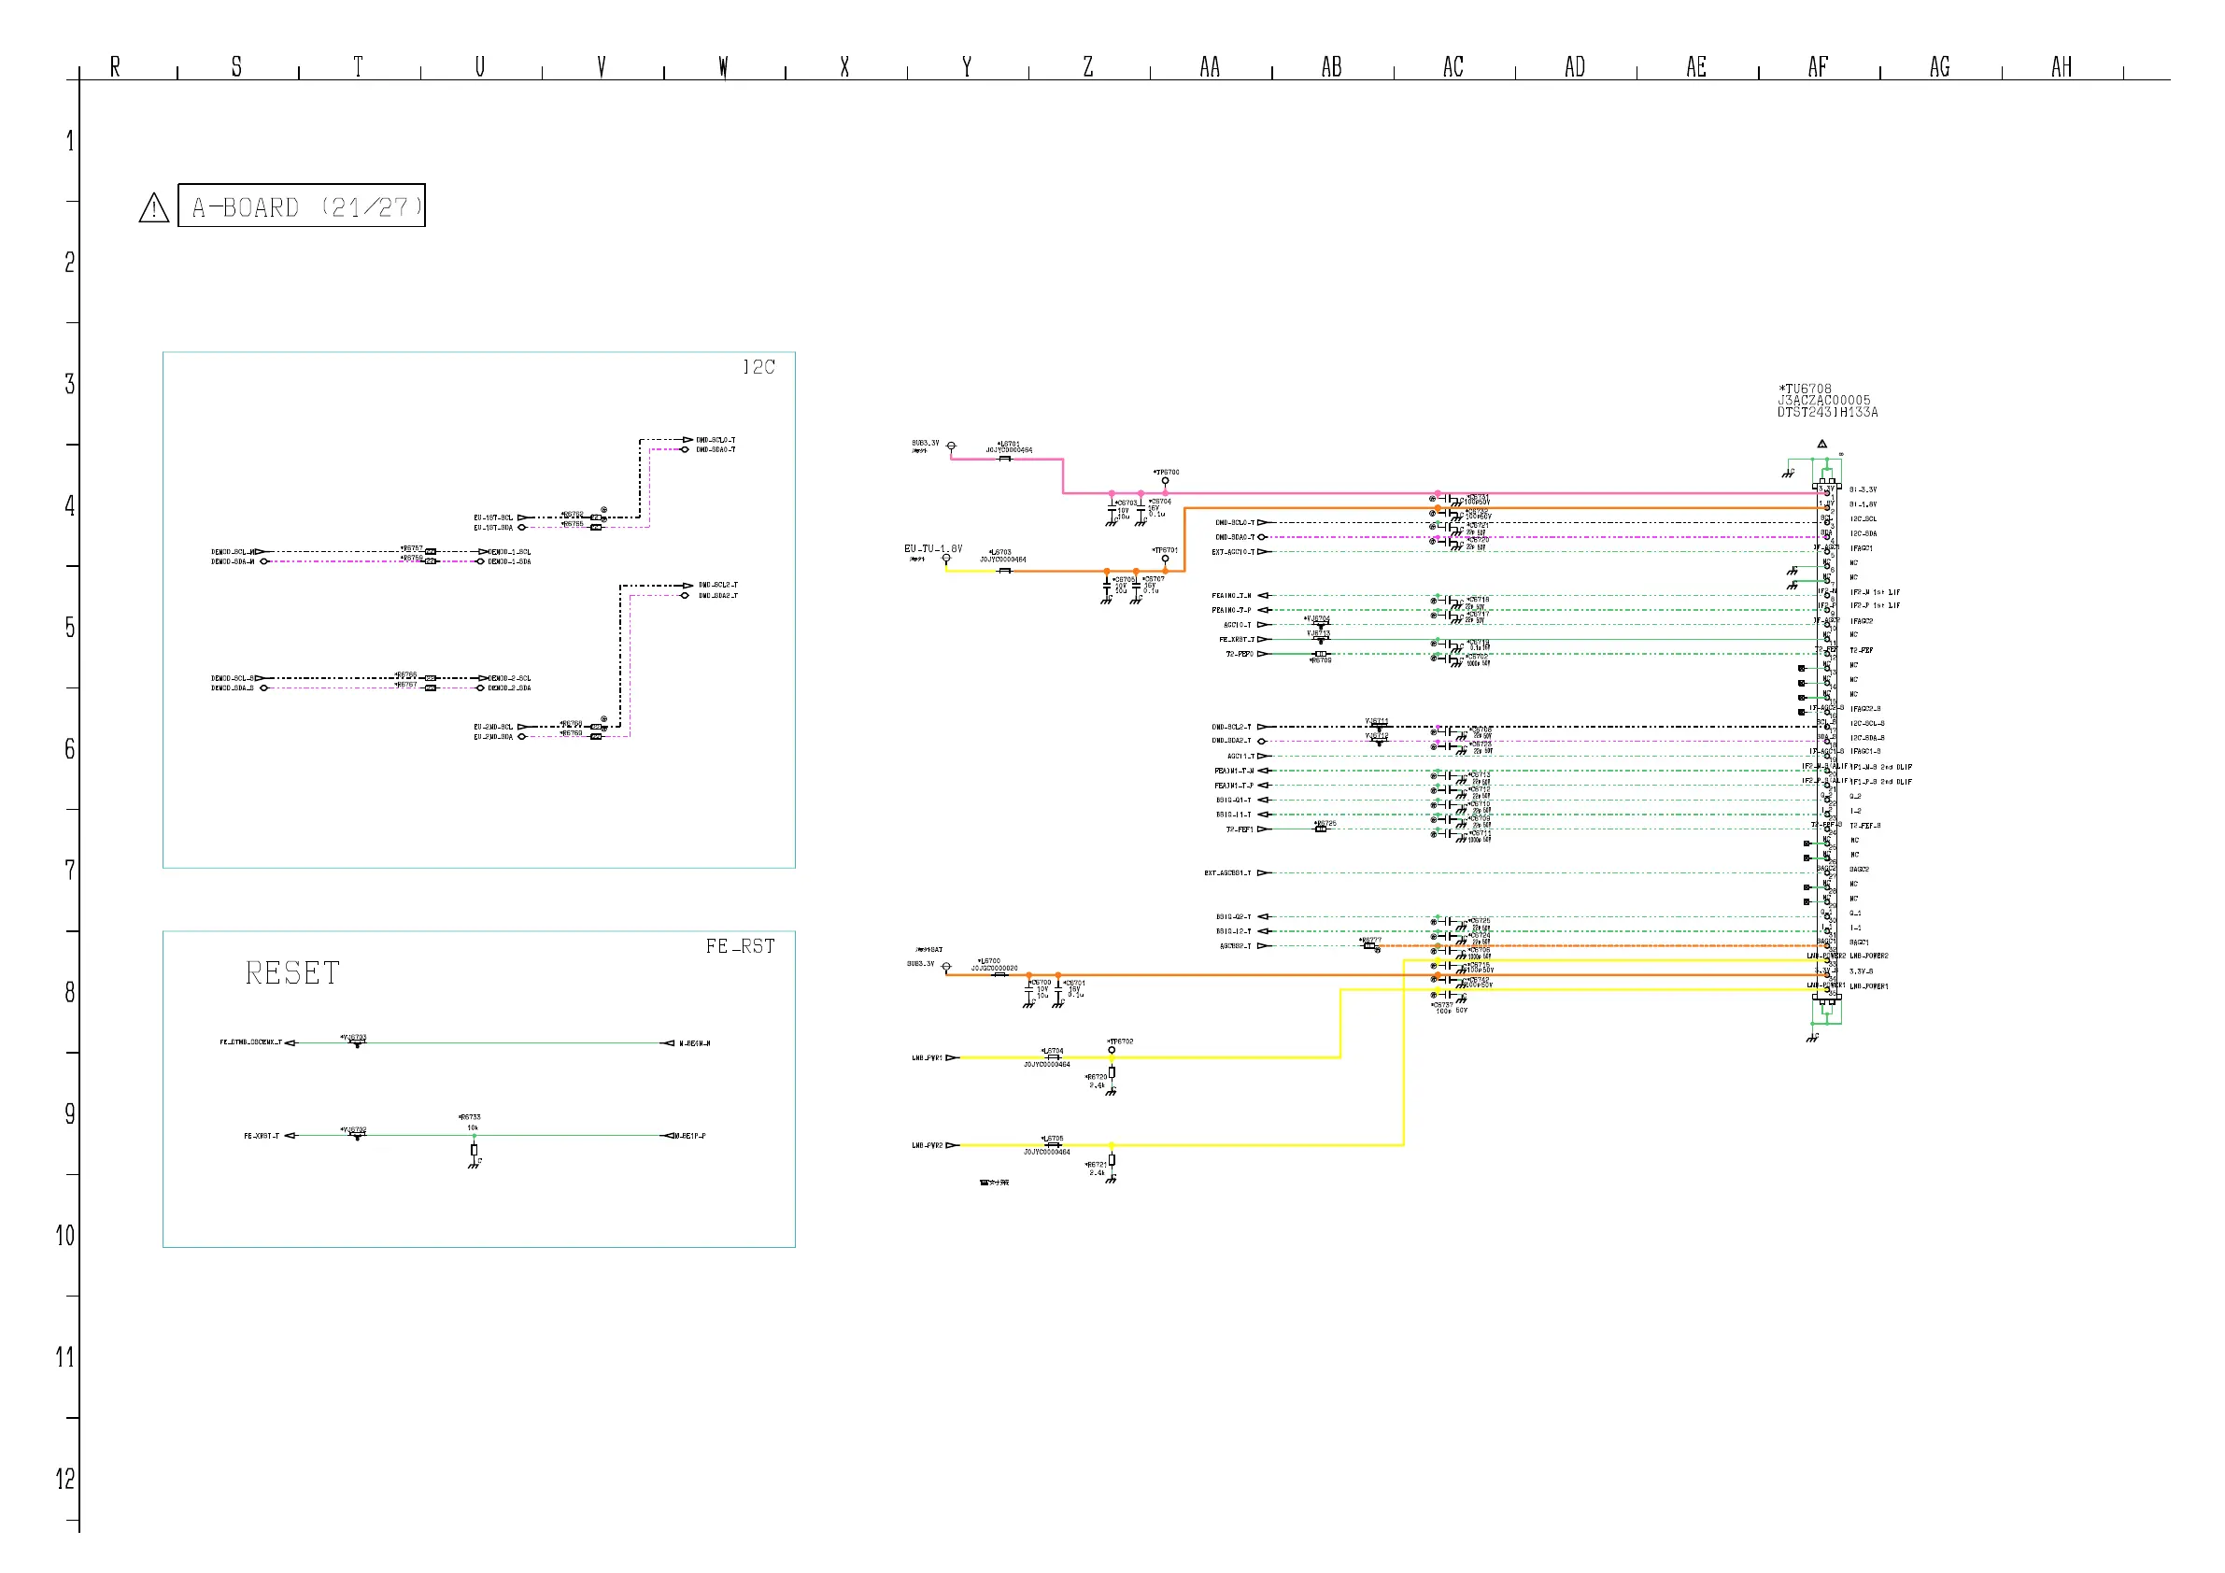Click the TP6702 test point circle
The image size is (2225, 1573).
click(x=1112, y=1050)
